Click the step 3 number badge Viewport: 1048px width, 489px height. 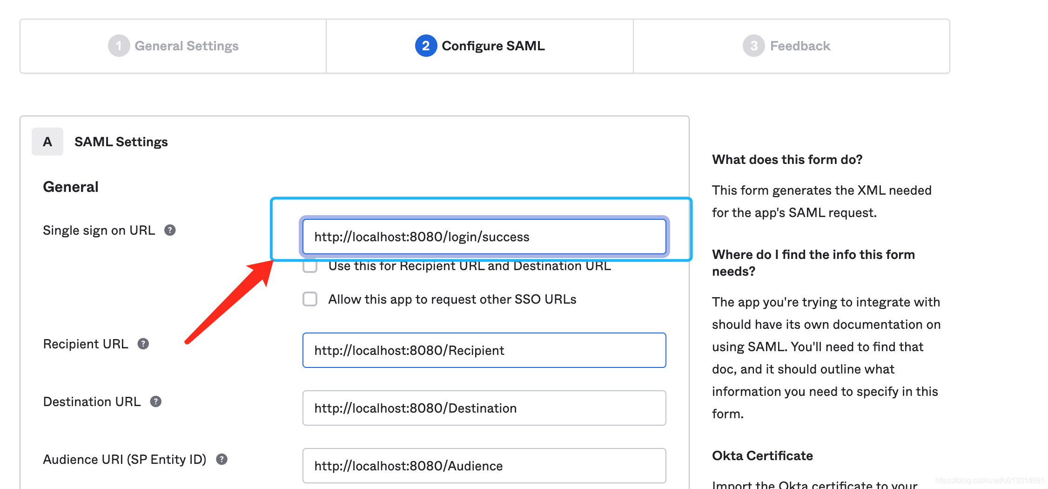753,46
